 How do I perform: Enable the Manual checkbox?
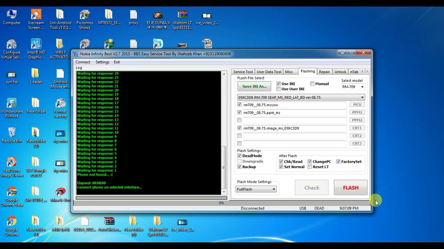tap(312, 84)
